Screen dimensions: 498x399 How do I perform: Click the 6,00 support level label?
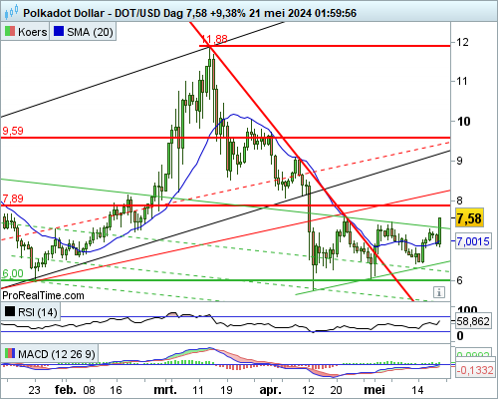pyautogui.click(x=13, y=273)
